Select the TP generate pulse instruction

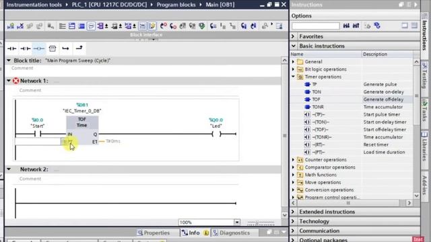pyautogui.click(x=314, y=84)
